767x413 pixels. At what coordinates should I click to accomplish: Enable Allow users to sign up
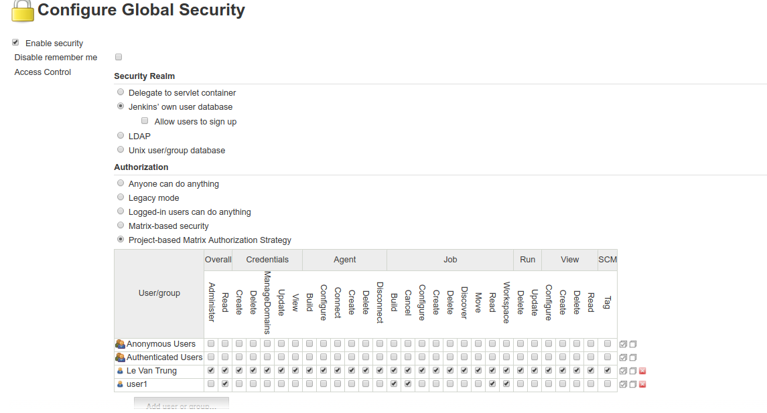145,120
